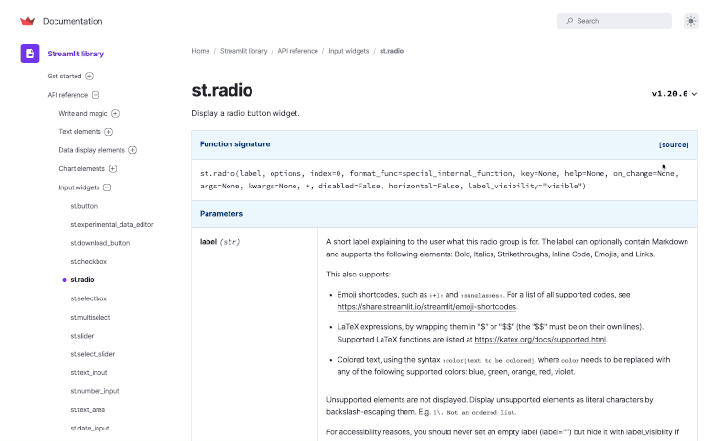The image size is (720, 441).
Task: Click the Function signature heading
Action: (x=234, y=144)
